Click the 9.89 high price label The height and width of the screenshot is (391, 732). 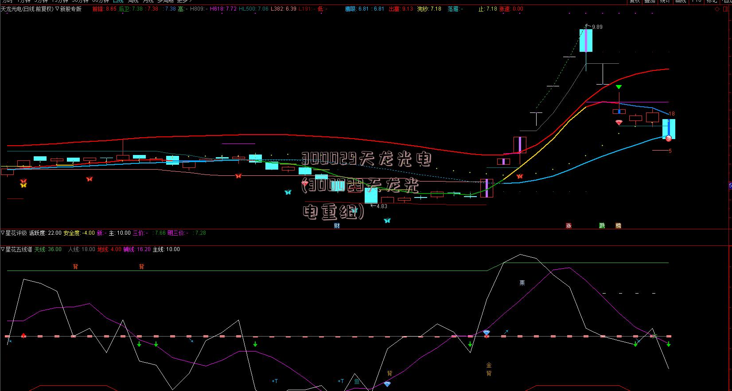pos(597,27)
